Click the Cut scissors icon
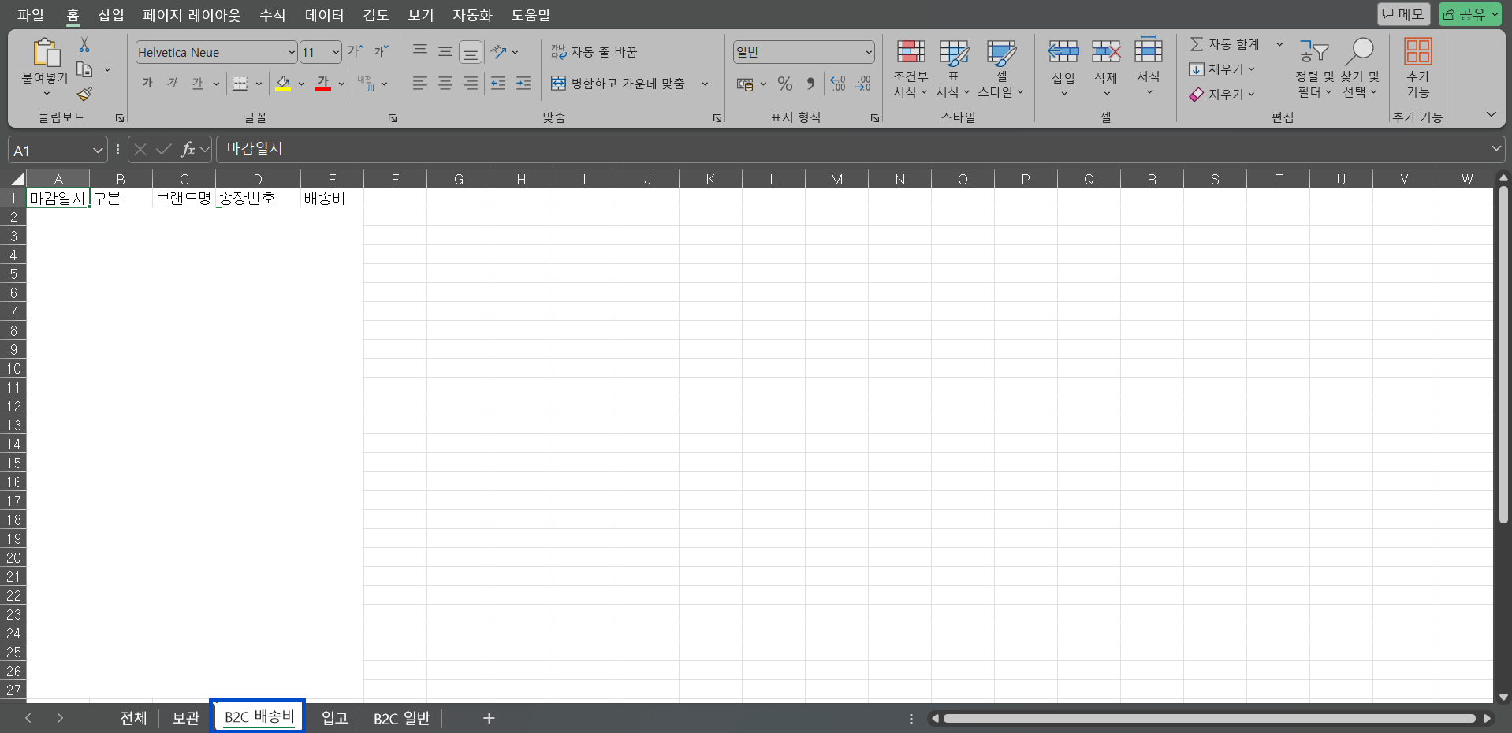 pyautogui.click(x=84, y=45)
